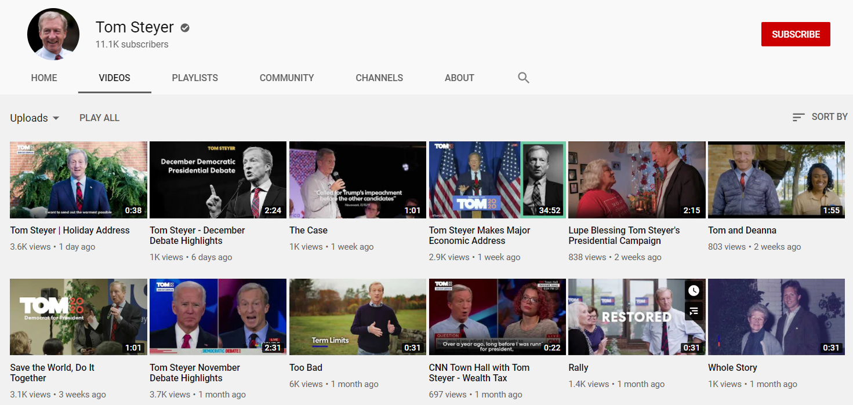Click the Tom Steyer channel avatar
The image size is (853, 405).
53,34
